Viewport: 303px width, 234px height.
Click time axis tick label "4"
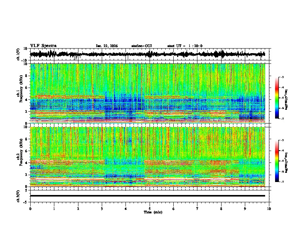[125, 209]
